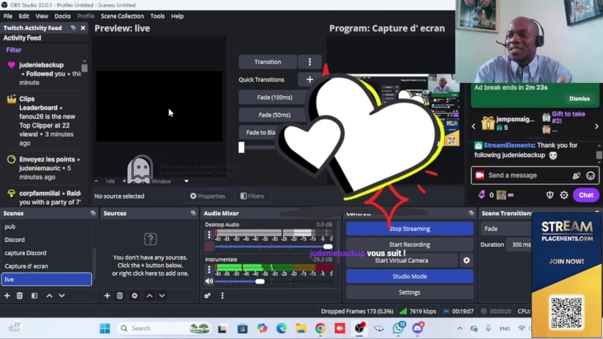This screenshot has height=339, width=603.
Task: Open the File menu
Action: pyautogui.click(x=8, y=16)
